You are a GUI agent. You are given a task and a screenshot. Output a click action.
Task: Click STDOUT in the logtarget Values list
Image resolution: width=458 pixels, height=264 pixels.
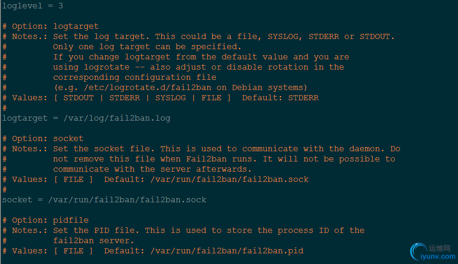coord(79,98)
